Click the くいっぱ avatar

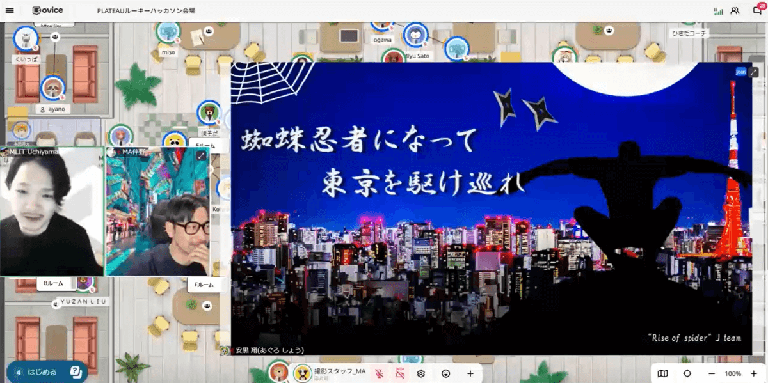[x=26, y=38]
